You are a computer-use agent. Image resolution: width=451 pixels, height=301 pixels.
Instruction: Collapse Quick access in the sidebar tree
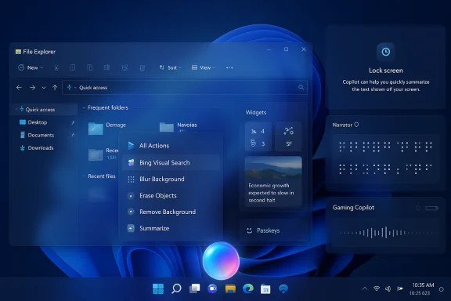tap(16, 110)
